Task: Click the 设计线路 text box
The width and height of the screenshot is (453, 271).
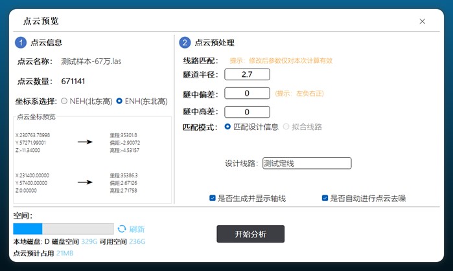Action: point(307,164)
